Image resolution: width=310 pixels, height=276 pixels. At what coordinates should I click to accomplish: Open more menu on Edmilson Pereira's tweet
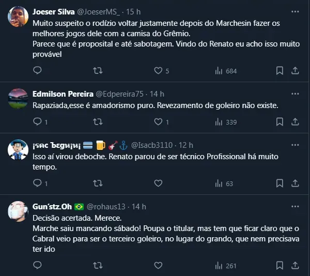coord(295,94)
